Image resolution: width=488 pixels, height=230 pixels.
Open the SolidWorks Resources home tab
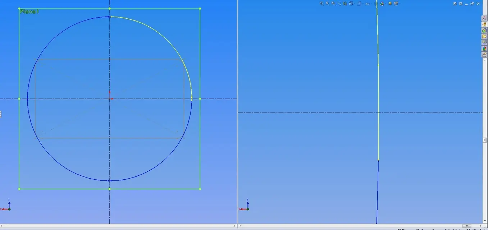484,24
